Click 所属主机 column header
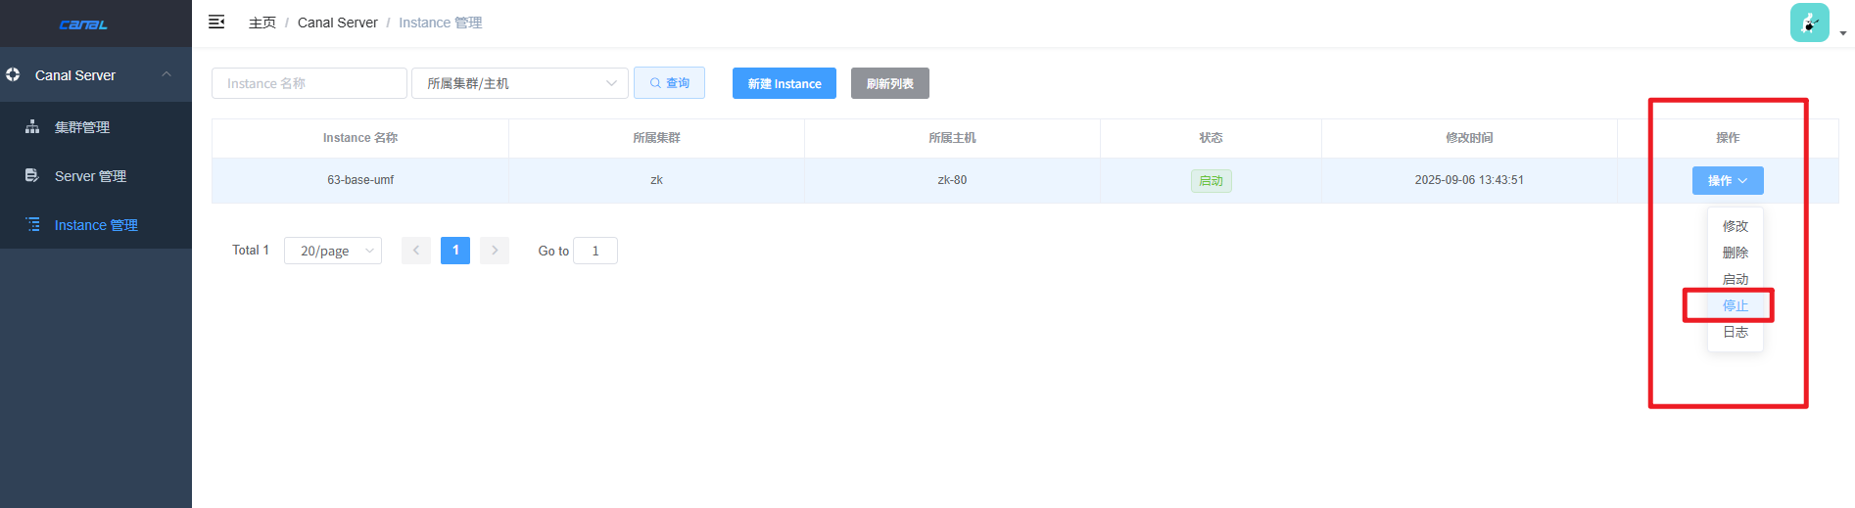This screenshot has height=508, width=1855. coord(952,138)
